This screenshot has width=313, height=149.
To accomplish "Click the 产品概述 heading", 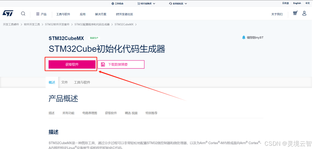I will [63, 99].
